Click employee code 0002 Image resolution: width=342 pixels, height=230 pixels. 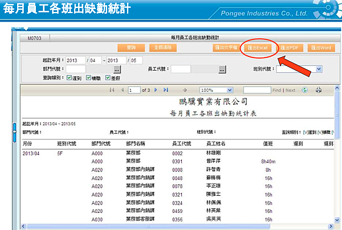tap(177, 153)
